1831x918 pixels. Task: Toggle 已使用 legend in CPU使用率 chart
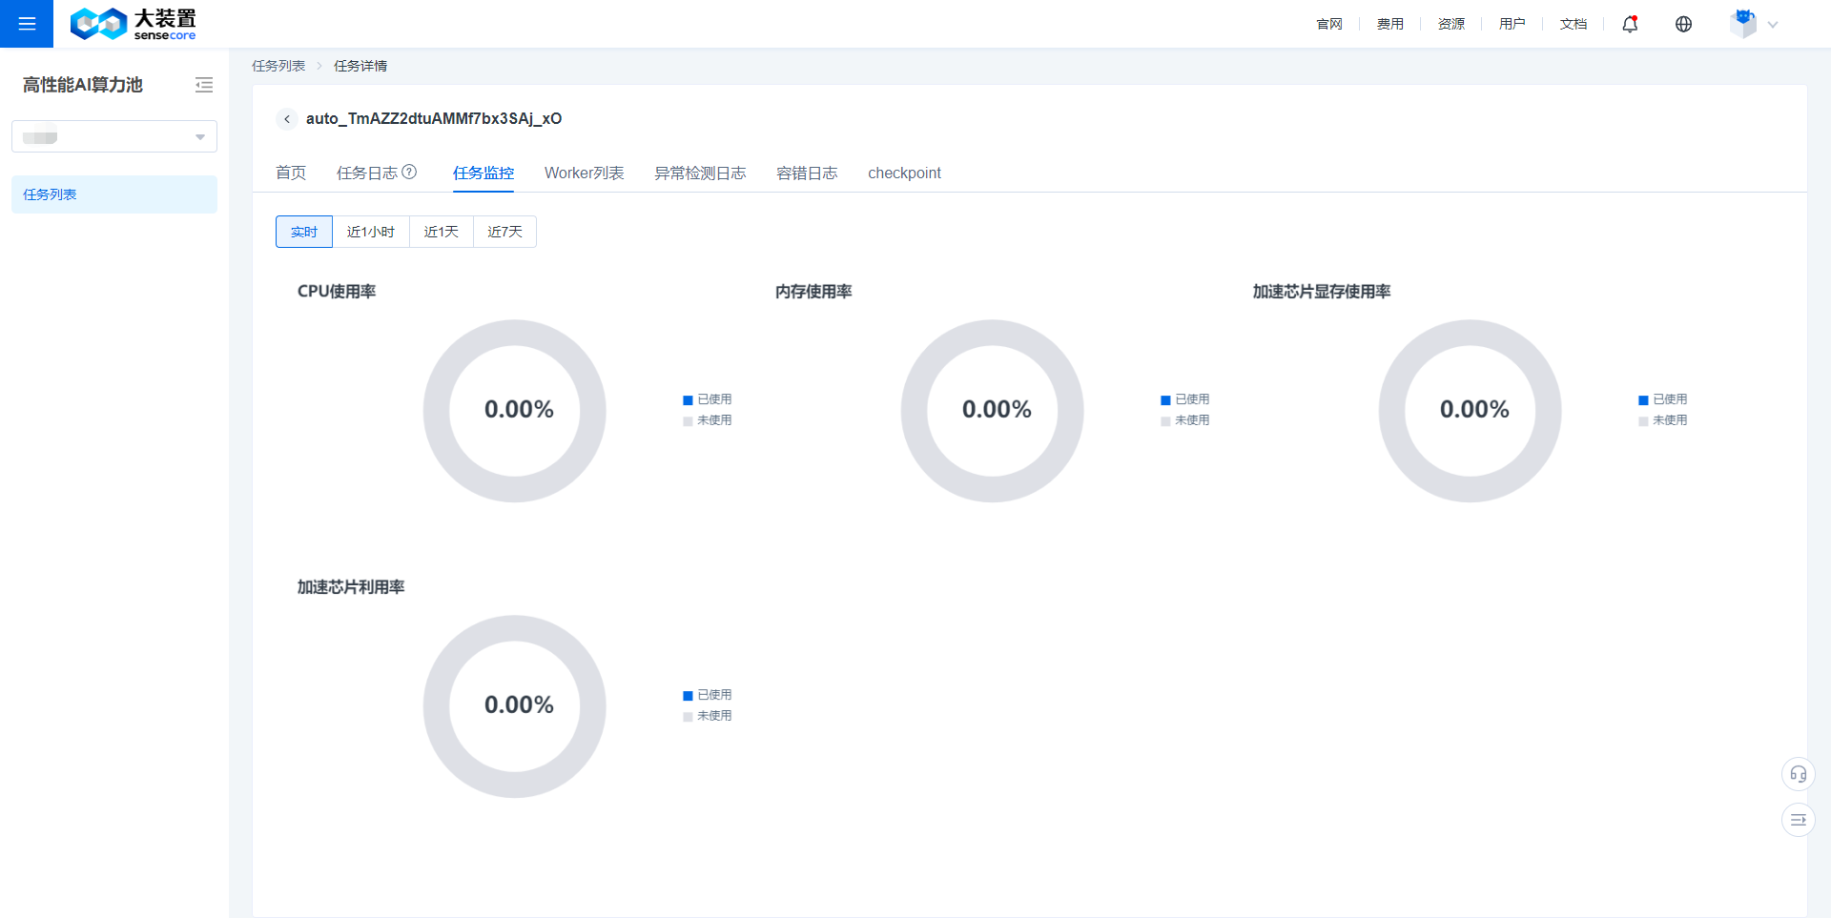tap(708, 399)
